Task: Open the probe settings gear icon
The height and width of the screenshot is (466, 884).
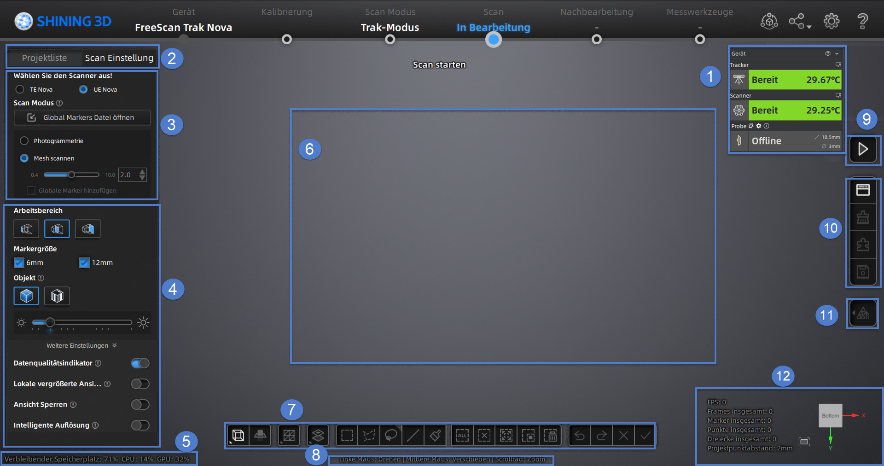Action: coord(759,126)
